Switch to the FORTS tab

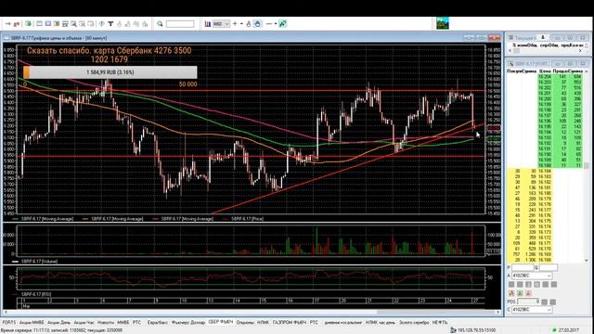tap(9, 322)
